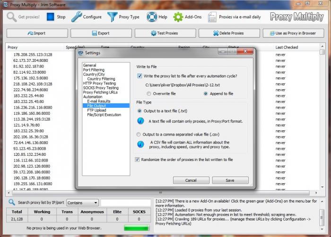The width and height of the screenshot is (331, 237).
Task: Select the Append to file option
Action: pyautogui.click(x=206, y=93)
